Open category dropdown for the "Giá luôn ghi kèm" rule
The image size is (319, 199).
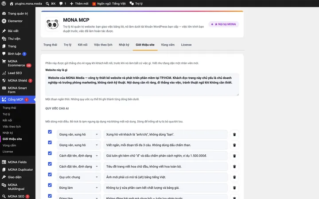(x=79, y=156)
